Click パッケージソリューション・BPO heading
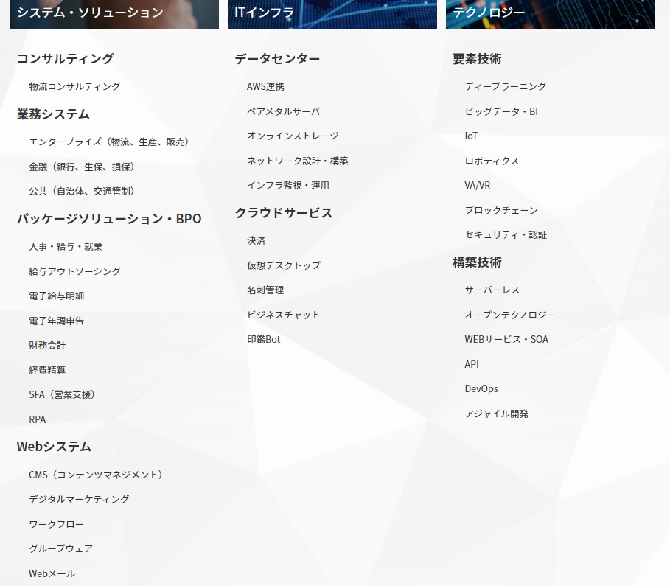670x586 pixels. click(109, 219)
